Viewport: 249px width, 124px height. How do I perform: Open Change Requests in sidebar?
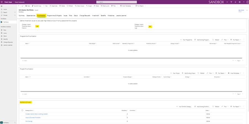point(8,42)
